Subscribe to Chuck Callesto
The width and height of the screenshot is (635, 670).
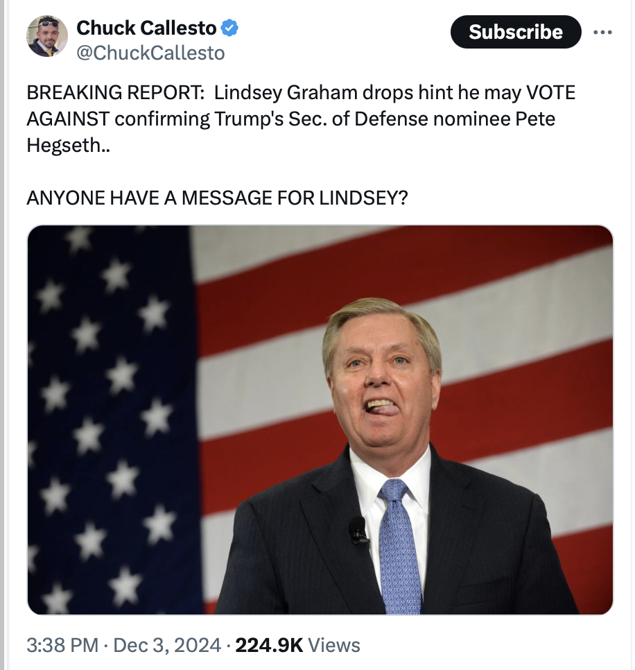click(516, 32)
